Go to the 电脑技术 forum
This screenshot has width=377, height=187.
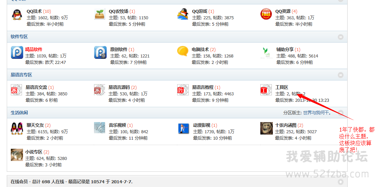pyautogui.click(x=200, y=49)
